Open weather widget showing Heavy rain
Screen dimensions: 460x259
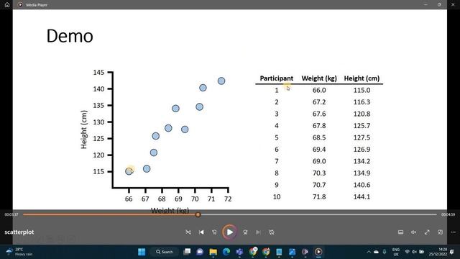[20, 252]
